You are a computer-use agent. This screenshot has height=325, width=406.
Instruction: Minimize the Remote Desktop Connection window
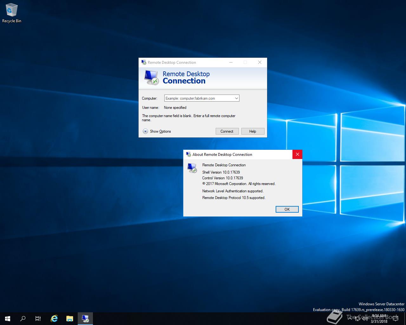pyautogui.click(x=231, y=63)
